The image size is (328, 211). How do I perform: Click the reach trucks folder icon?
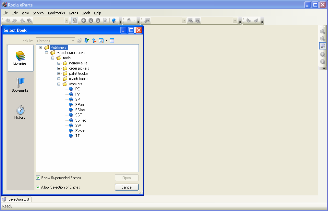[65, 79]
